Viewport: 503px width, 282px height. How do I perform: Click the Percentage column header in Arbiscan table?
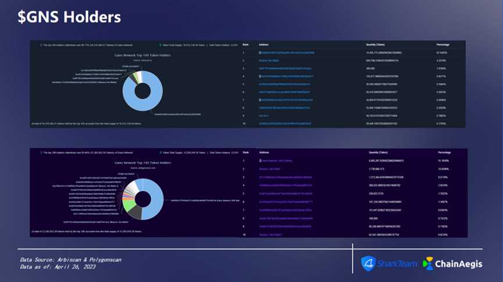coord(444,44)
